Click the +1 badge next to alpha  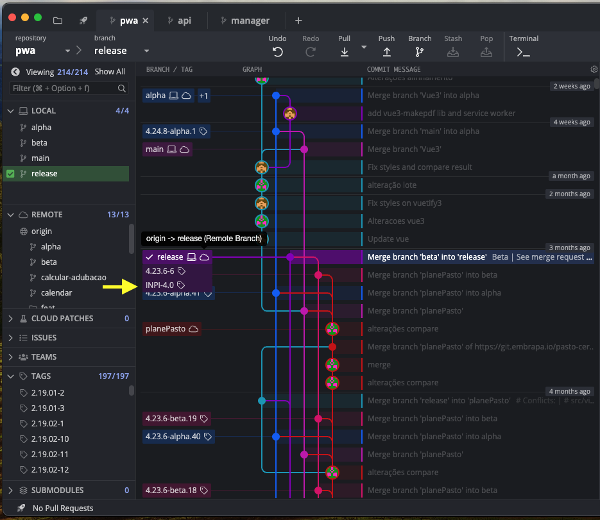coord(203,96)
